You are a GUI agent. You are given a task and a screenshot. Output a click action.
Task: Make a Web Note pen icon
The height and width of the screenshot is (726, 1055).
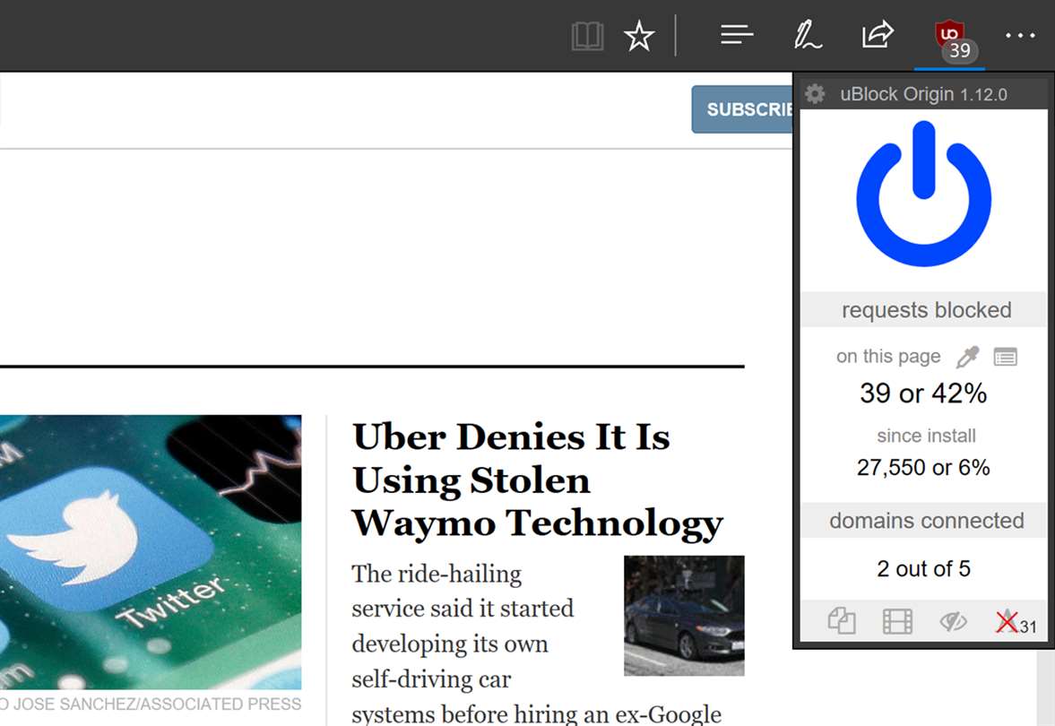[807, 35]
